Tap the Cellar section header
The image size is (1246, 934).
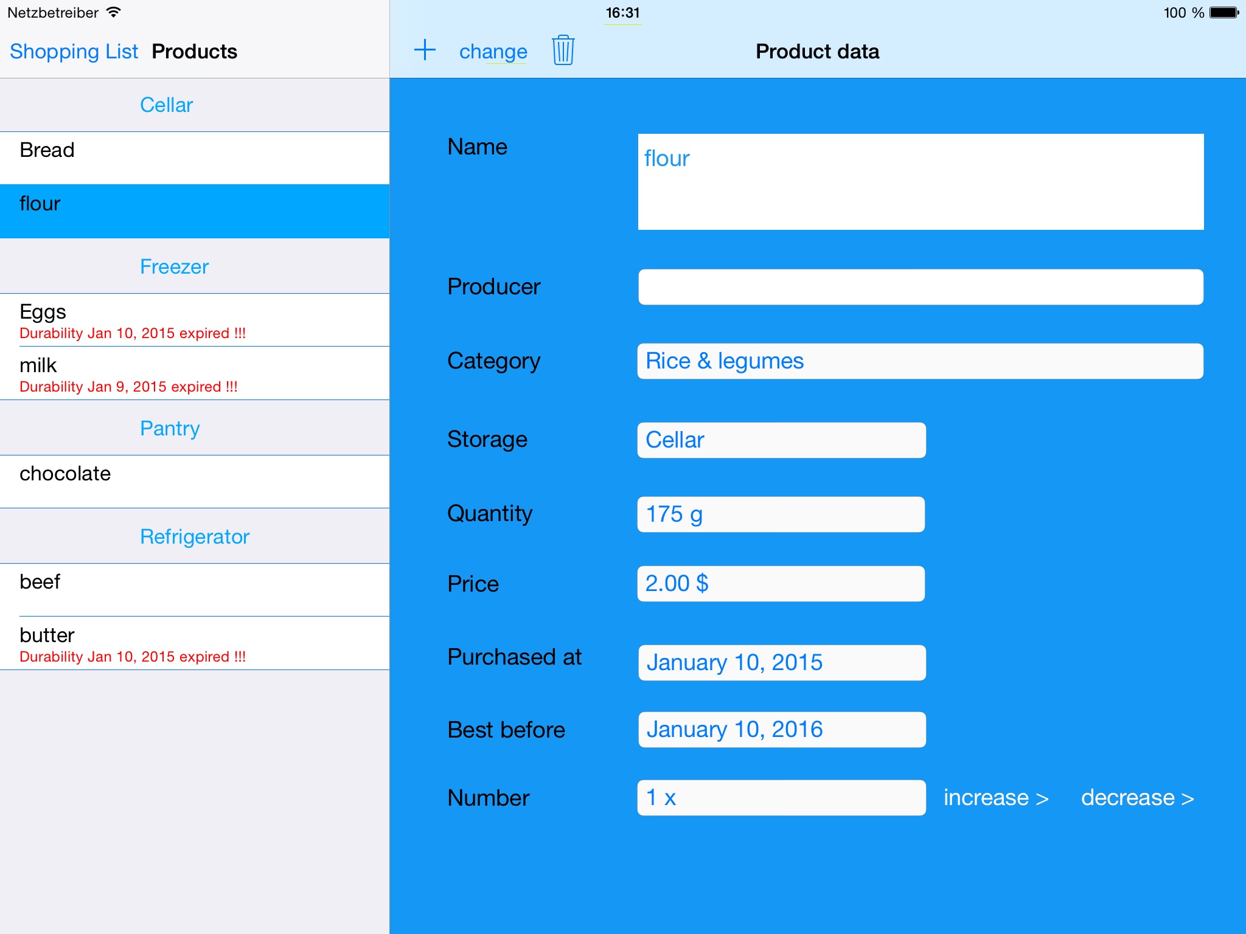(195, 105)
